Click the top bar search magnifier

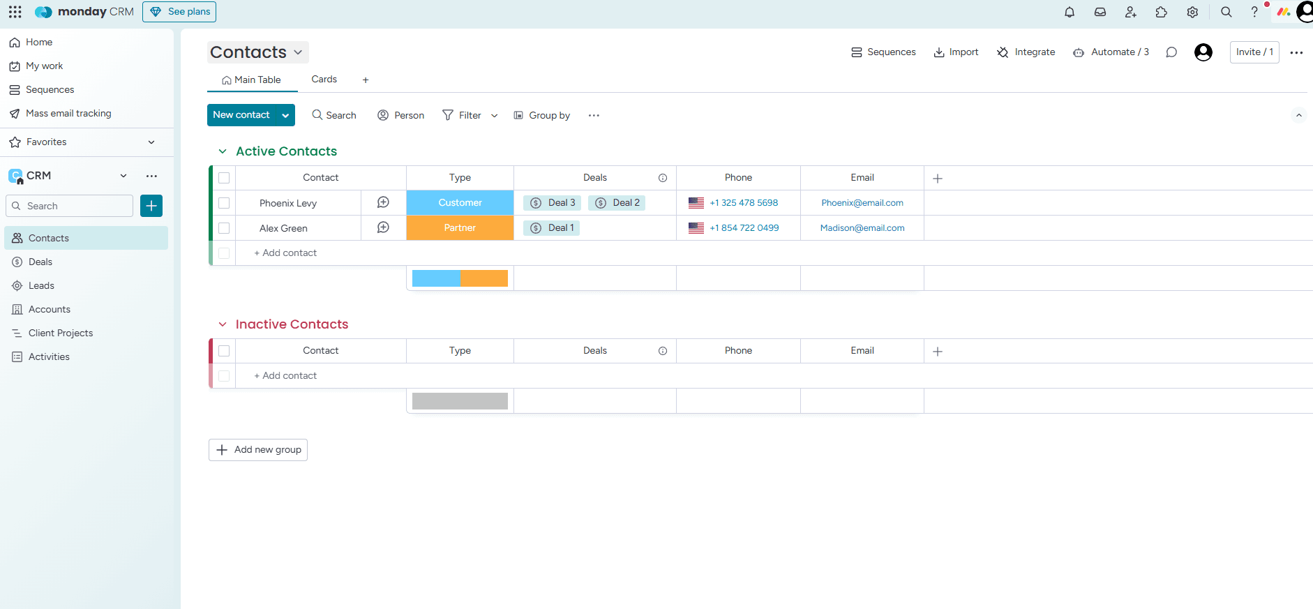coord(1226,12)
